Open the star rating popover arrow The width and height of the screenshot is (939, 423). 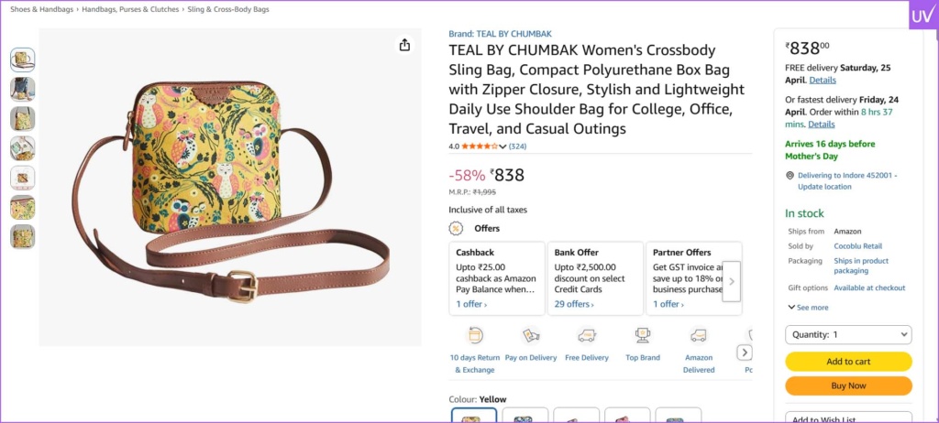pyautogui.click(x=503, y=146)
